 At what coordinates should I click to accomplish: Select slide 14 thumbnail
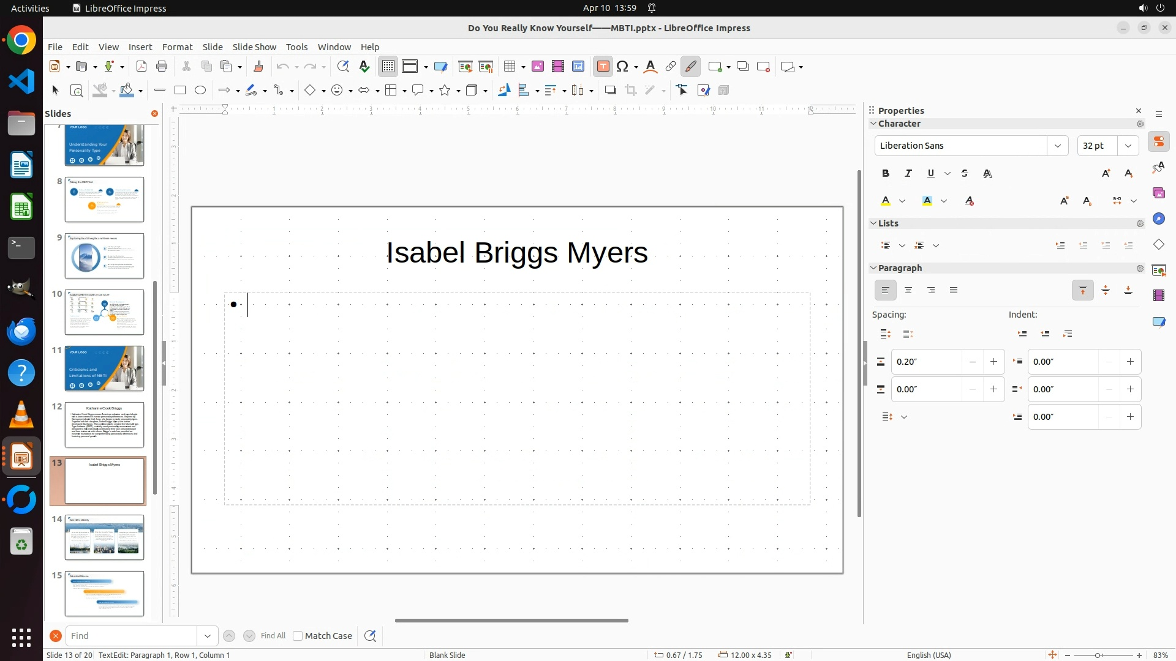coord(104,537)
